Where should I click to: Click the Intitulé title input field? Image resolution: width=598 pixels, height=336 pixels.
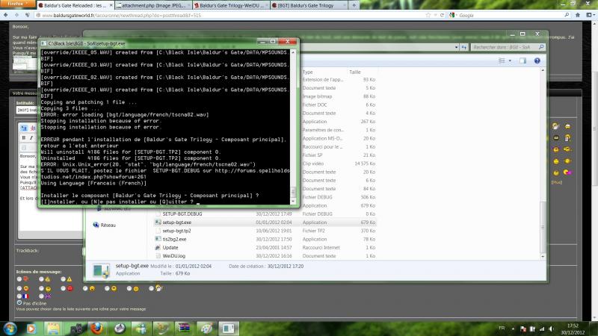click(28, 110)
